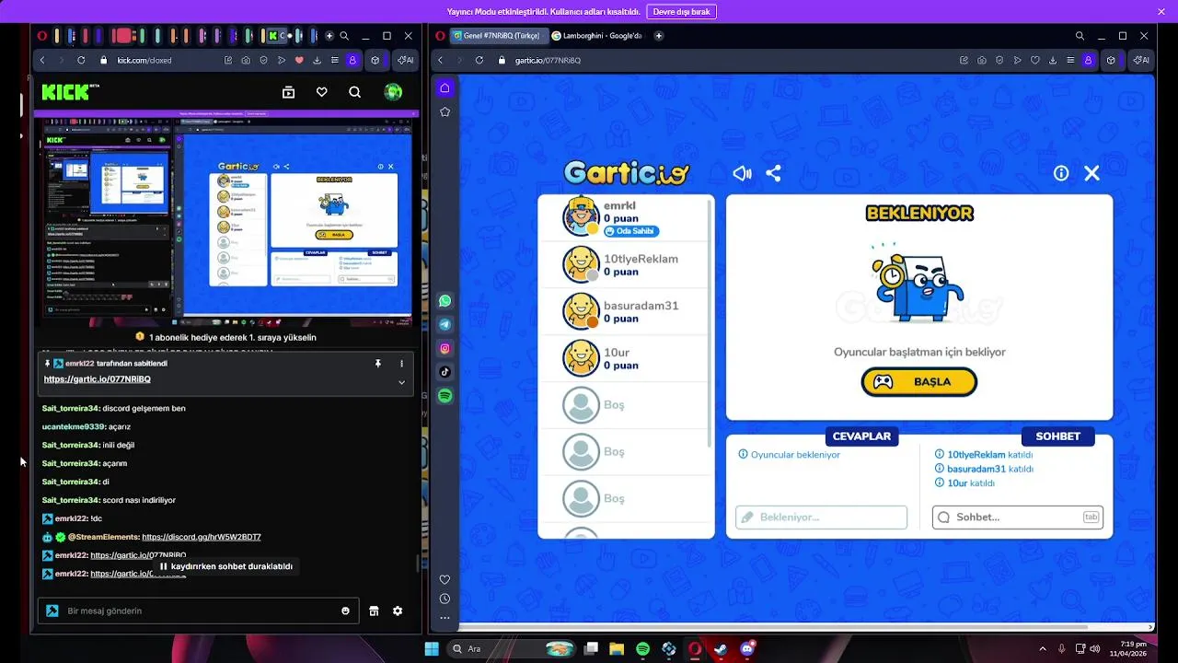This screenshot has width=1178, height=663.
Task: Switch to the Lamborghini Google tab
Action: [x=598, y=36]
